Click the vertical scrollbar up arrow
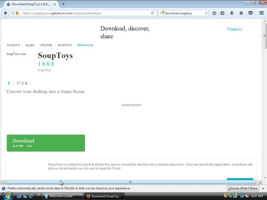Screen dimensions: 267x200 [265, 21]
